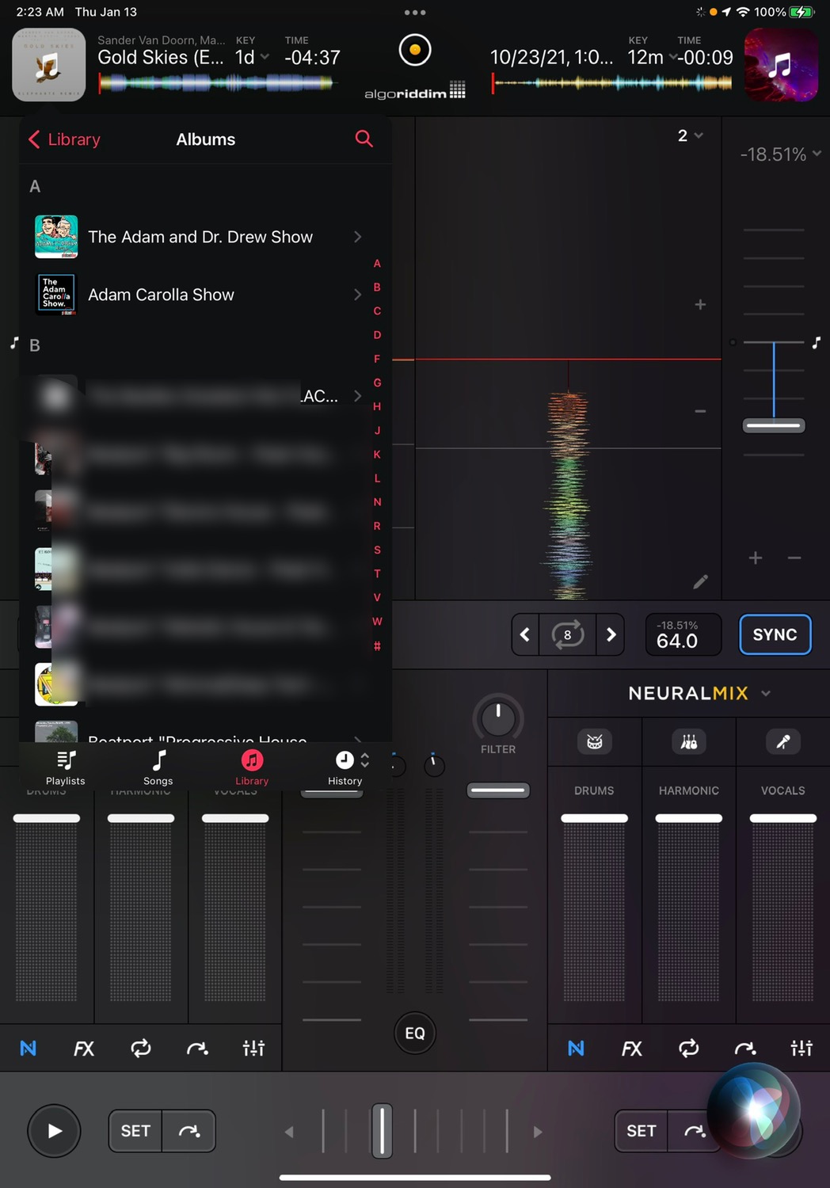Select the Library tab
Viewport: 830px width, 1188px height.
[252, 767]
